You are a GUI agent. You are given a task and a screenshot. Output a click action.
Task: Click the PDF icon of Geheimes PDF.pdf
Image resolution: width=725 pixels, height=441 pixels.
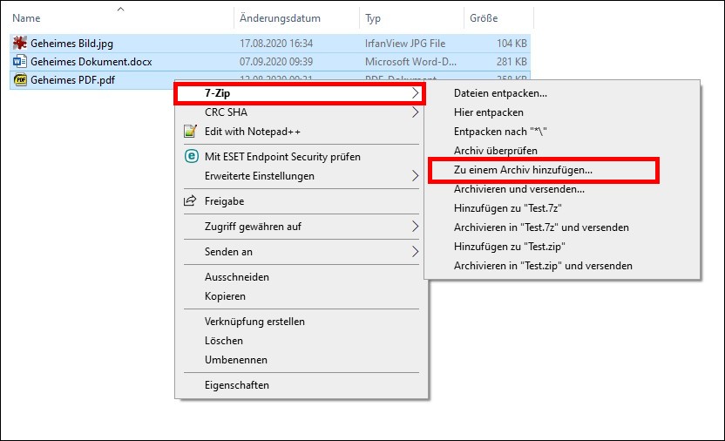(x=20, y=81)
